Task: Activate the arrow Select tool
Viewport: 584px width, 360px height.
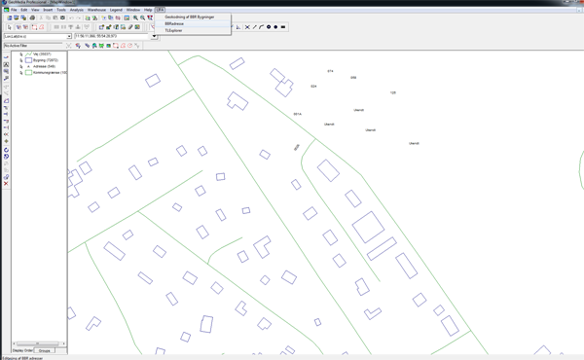Action: point(10,27)
